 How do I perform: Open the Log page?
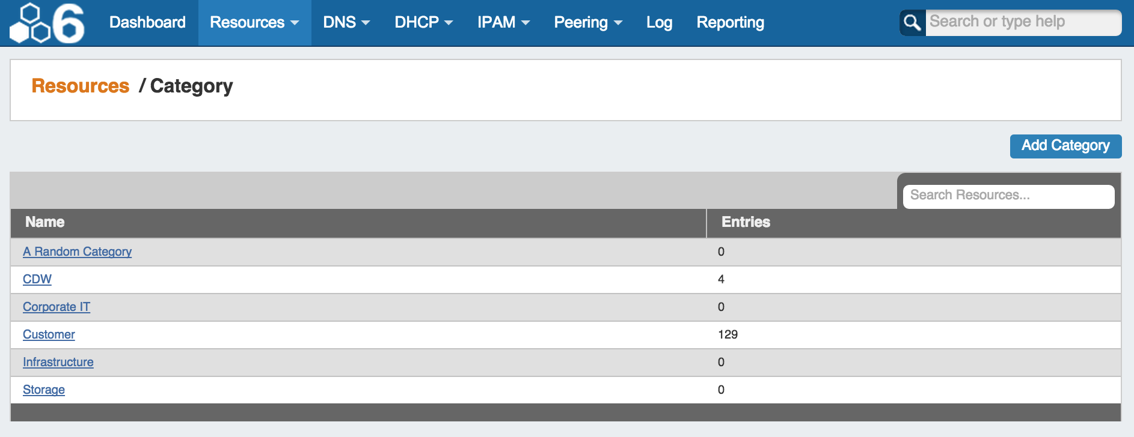659,23
